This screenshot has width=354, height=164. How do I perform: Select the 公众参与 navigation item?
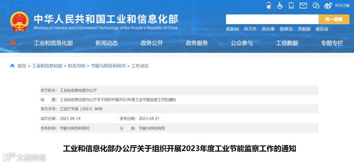click(x=242, y=43)
